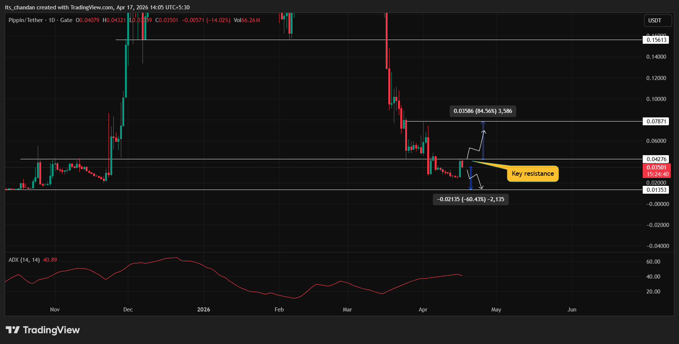This screenshot has height=344, width=679.
Task: Click the TradingView logo
Action: pos(43,330)
